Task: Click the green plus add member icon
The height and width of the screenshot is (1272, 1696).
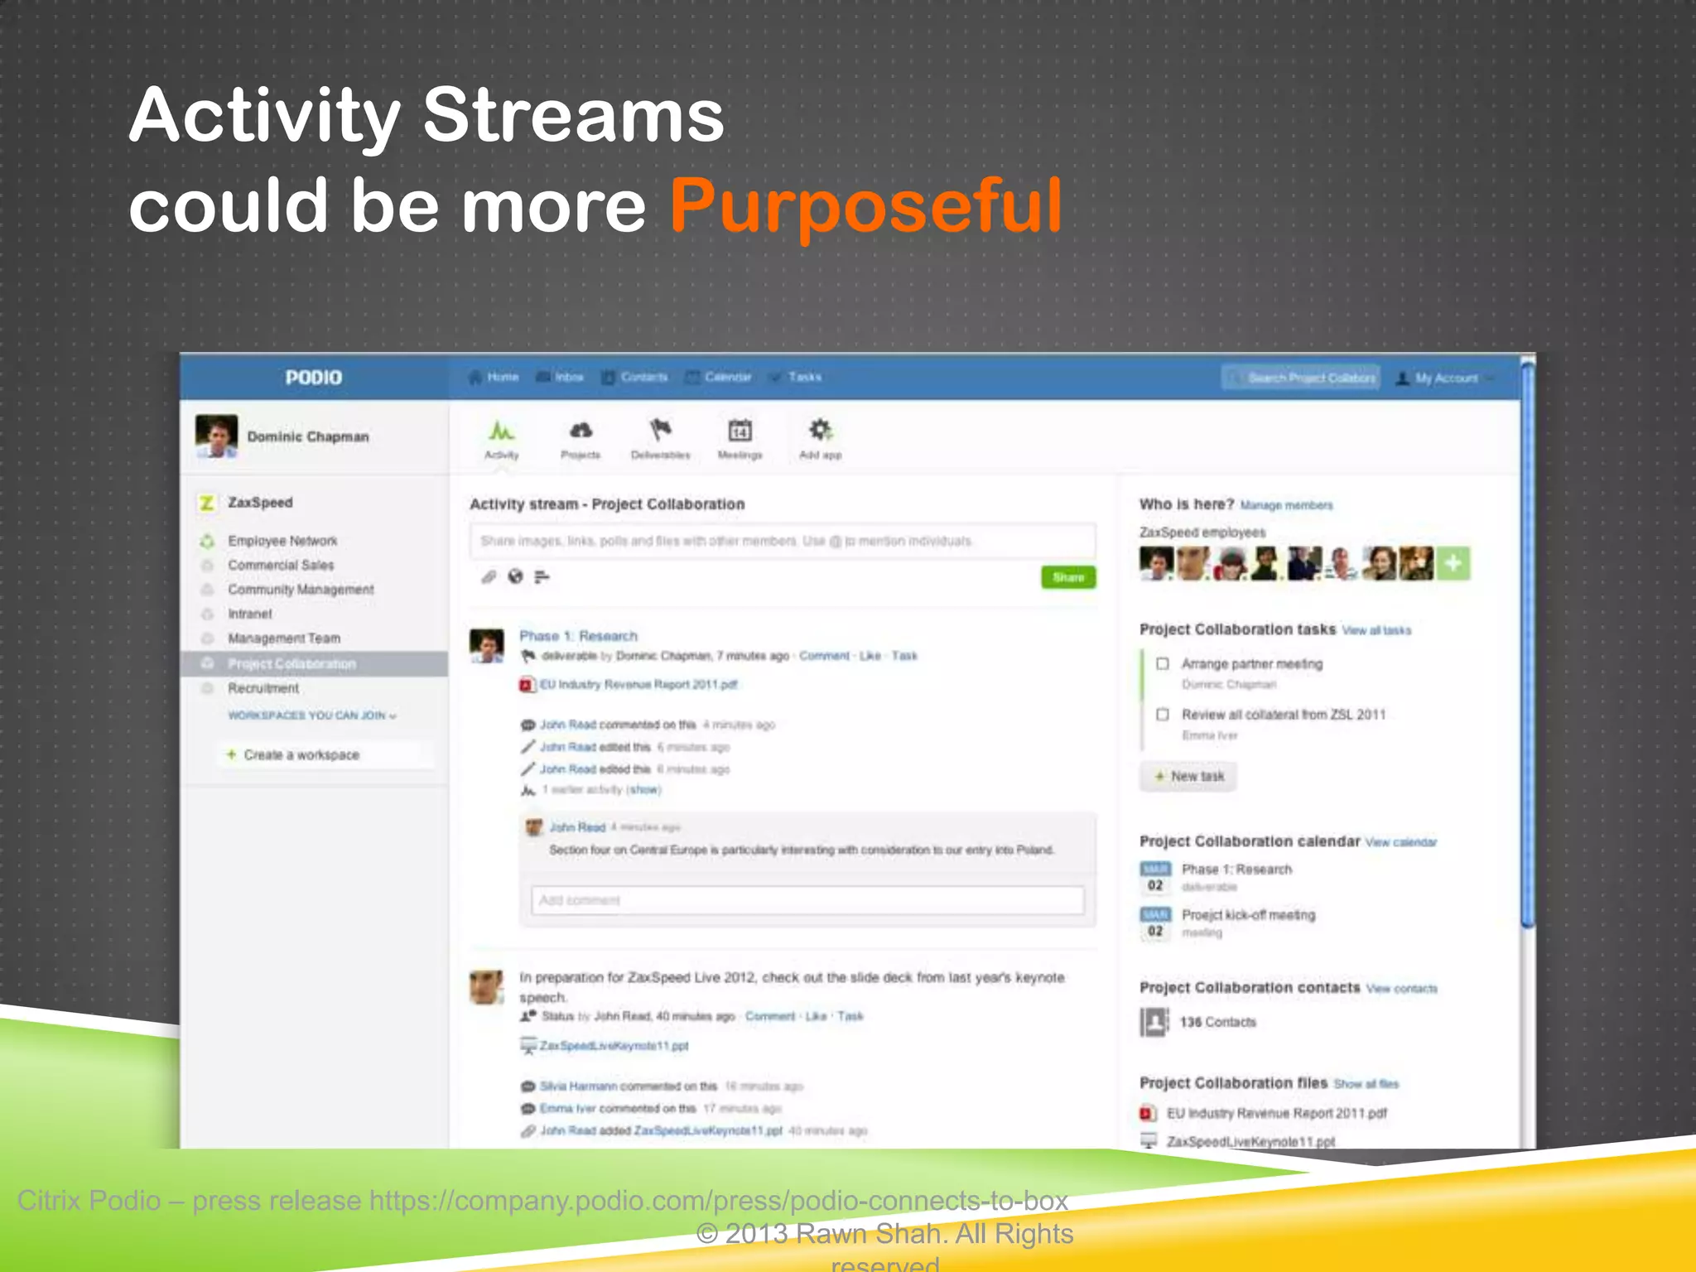Action: [x=1453, y=564]
